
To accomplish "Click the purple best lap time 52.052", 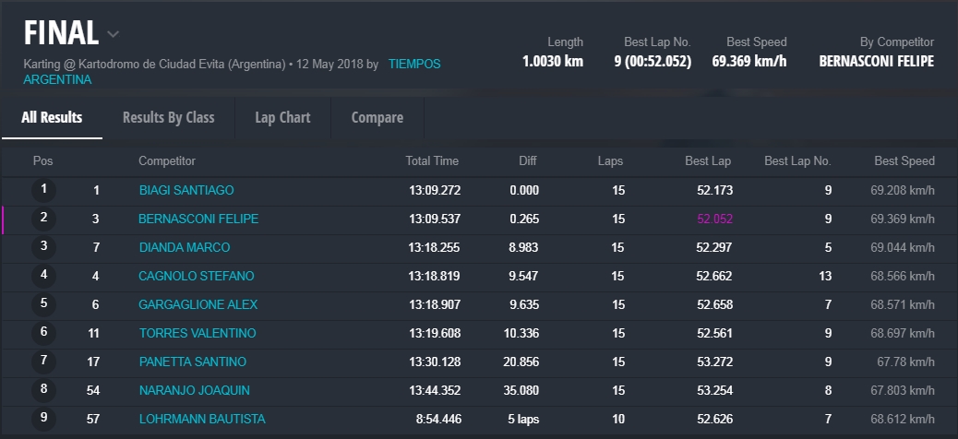I will tap(713, 219).
